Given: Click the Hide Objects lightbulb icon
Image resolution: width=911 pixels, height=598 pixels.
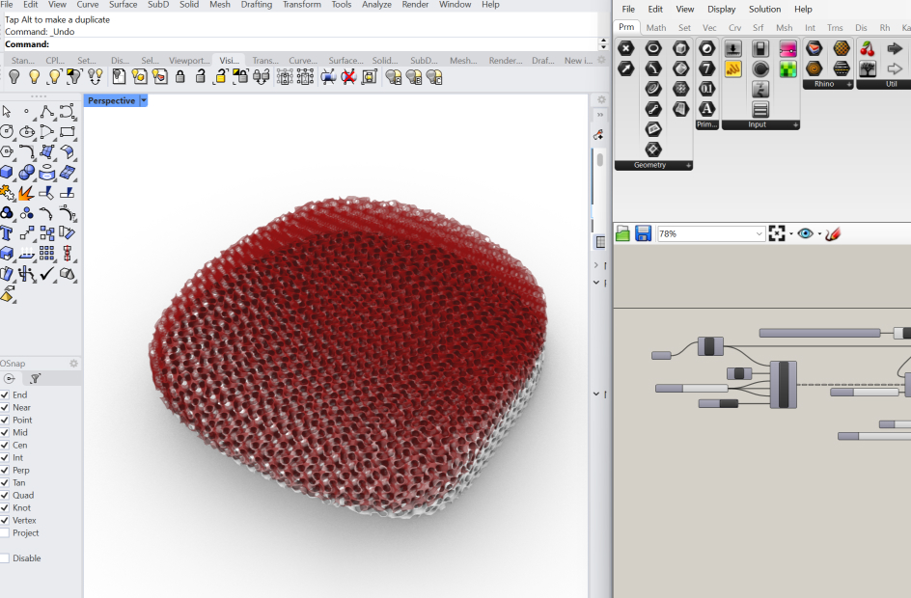Looking at the screenshot, I should click(x=14, y=76).
